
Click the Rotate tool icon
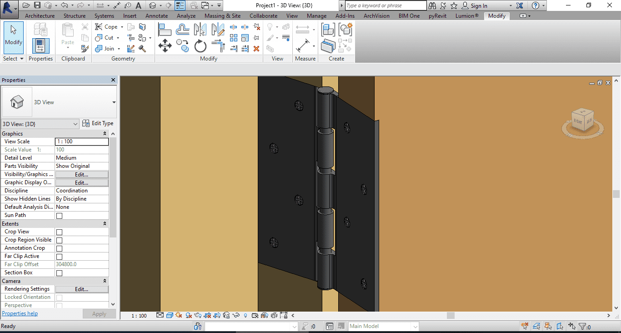click(200, 46)
